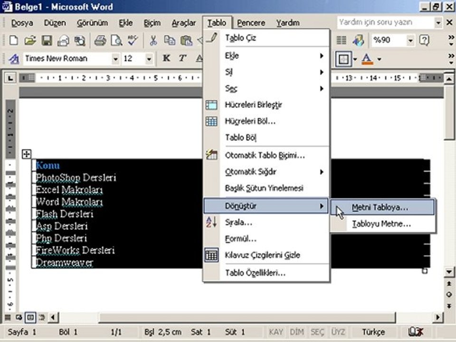Click the spelling status book icon
The height and width of the screenshot is (342, 456).
click(416, 332)
